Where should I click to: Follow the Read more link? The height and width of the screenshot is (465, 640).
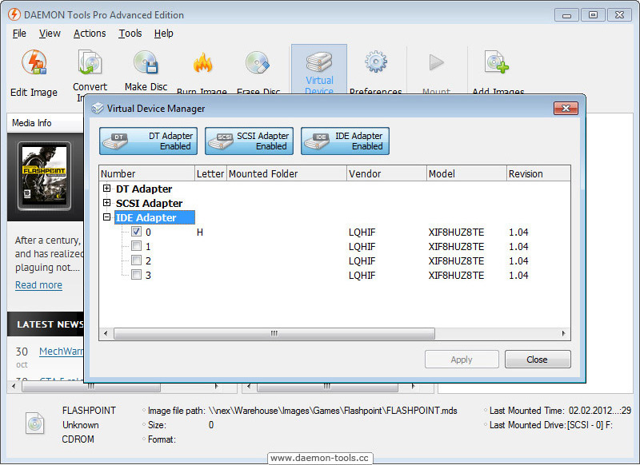pos(38,285)
